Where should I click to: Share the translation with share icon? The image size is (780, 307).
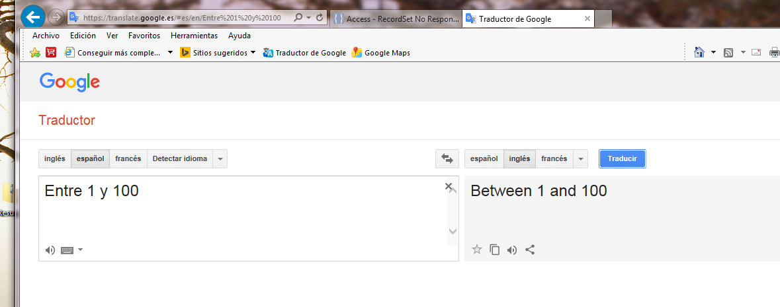pos(530,250)
